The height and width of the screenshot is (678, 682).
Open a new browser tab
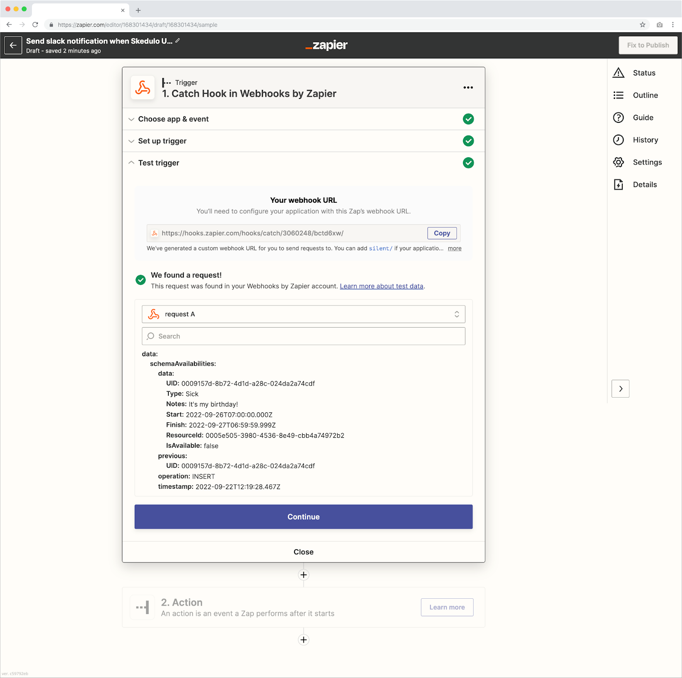[138, 10]
